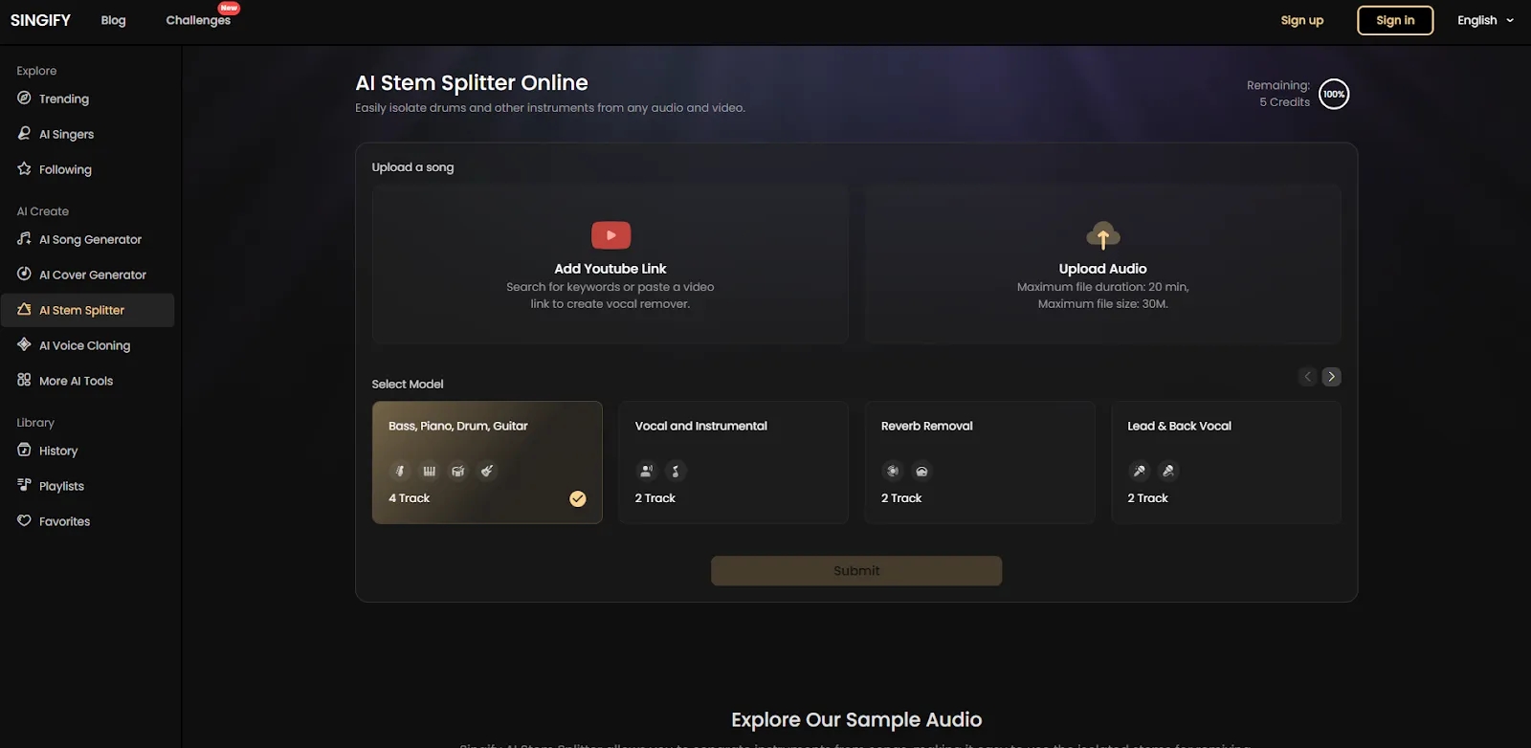The height and width of the screenshot is (748, 1531).
Task: Go to AI Song Generator
Action: 90,239
